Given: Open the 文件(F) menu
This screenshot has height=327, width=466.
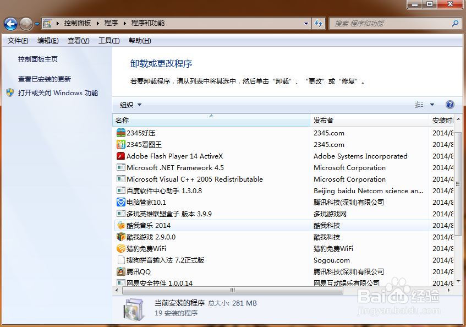Looking at the screenshot, I should [18, 41].
